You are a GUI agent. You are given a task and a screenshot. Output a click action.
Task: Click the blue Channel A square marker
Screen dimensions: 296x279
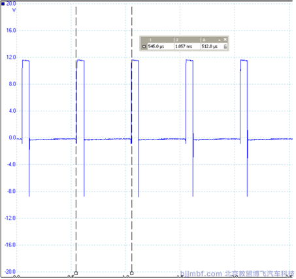pos(3,4)
